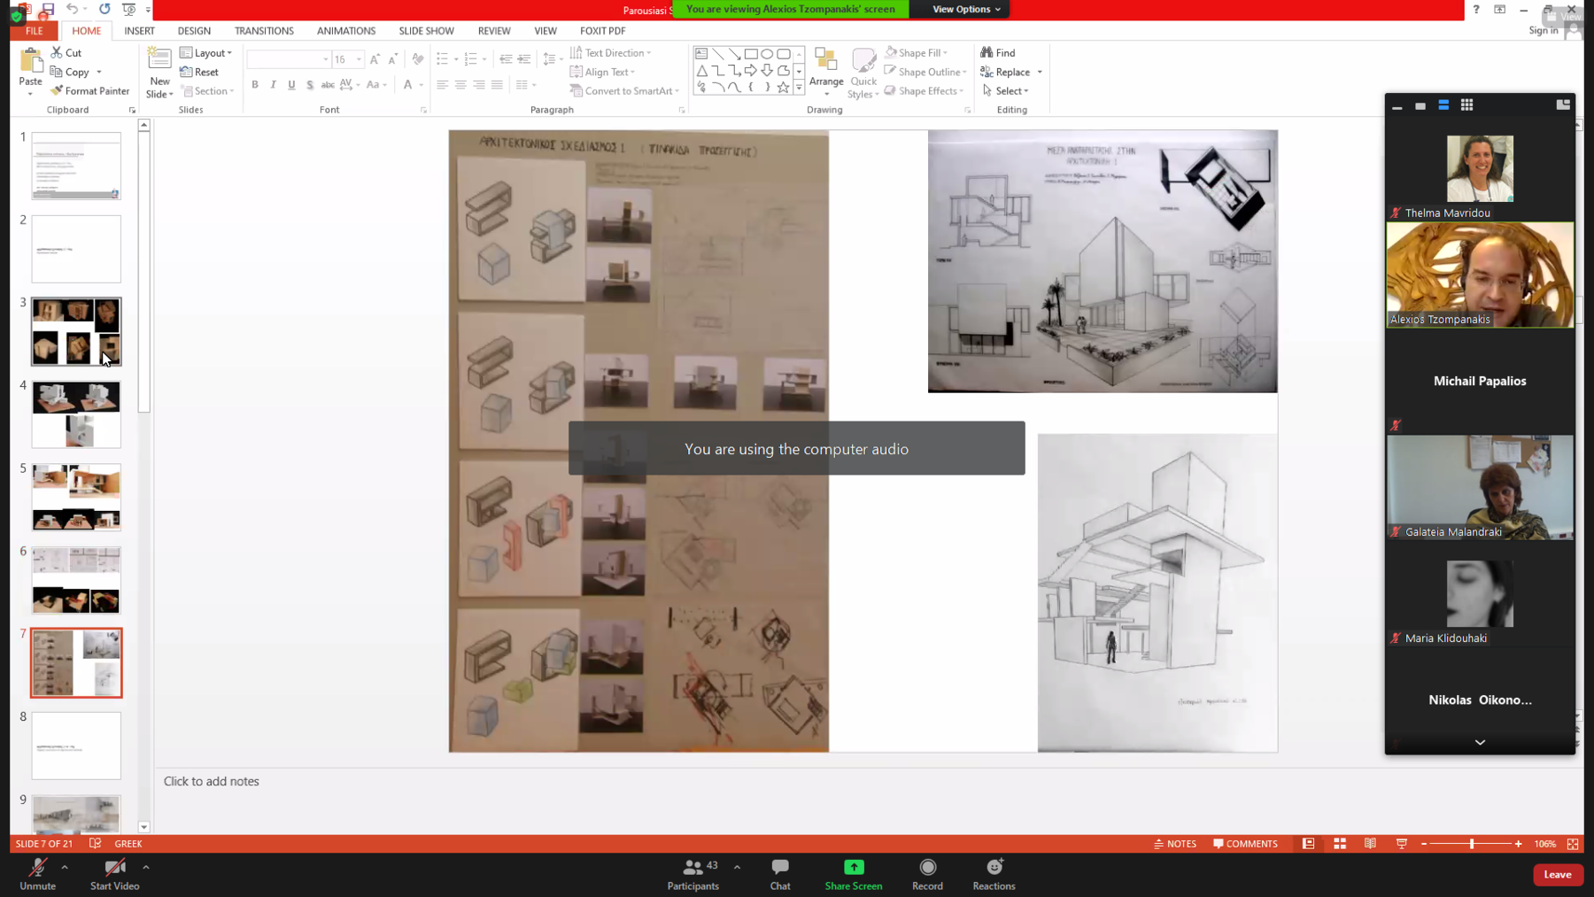Switch to the Animations ribbon tab
The width and height of the screenshot is (1594, 897).
pos(345,31)
